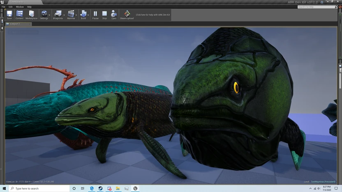Open Steam from the Windows taskbar

pos(100,188)
